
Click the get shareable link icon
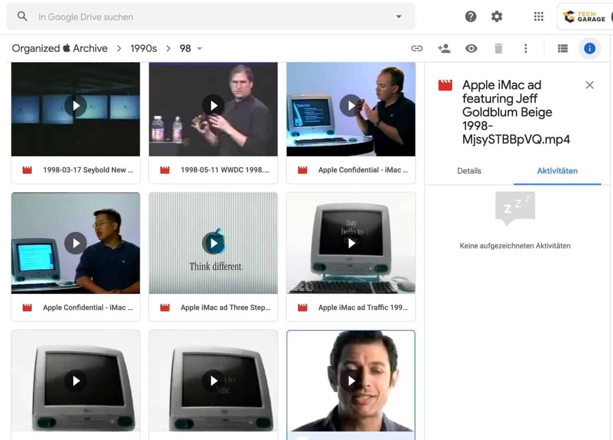click(x=417, y=48)
